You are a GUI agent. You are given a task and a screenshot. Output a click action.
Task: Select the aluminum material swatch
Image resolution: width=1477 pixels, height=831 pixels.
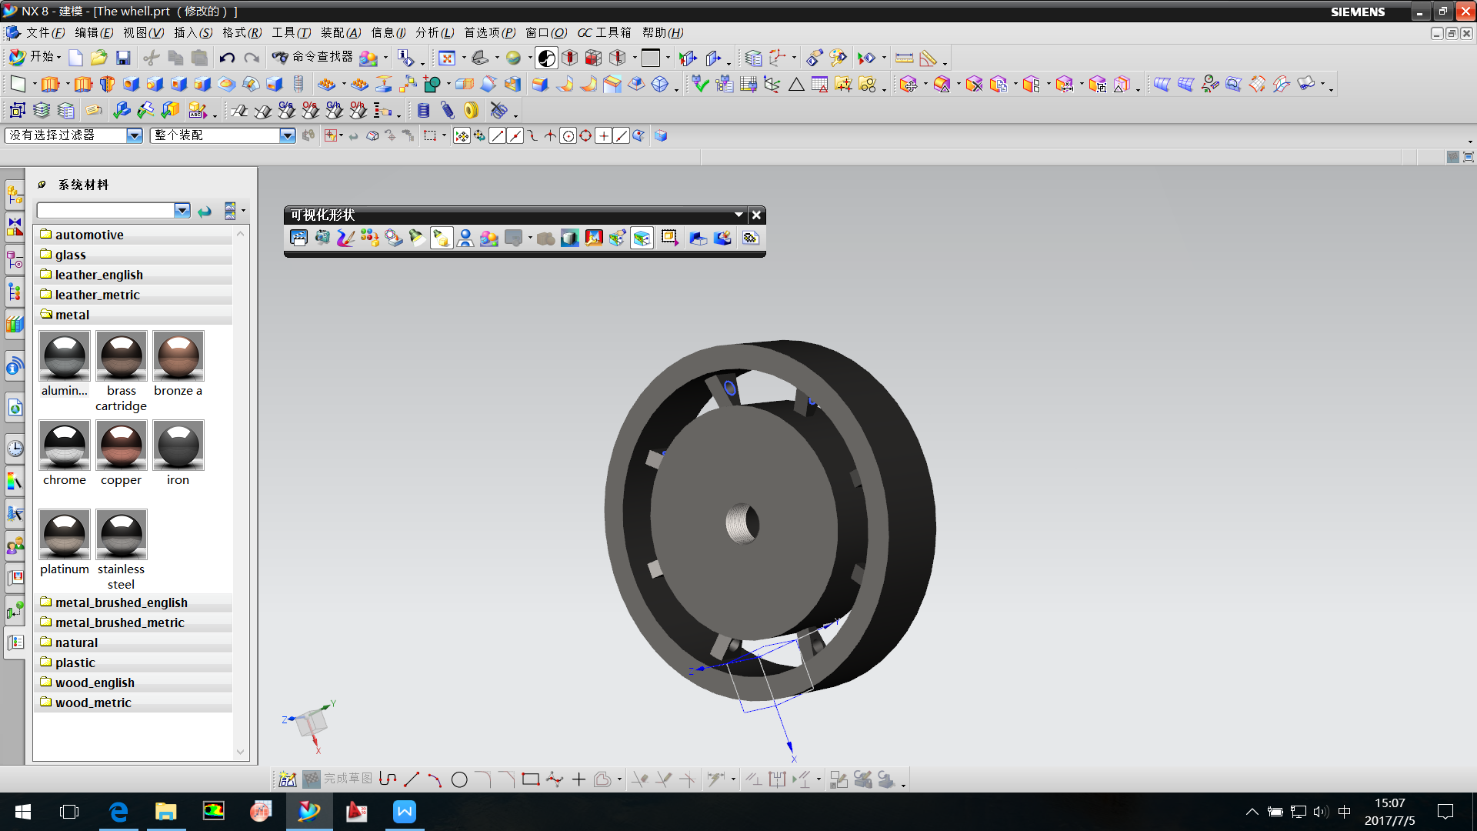coord(65,356)
